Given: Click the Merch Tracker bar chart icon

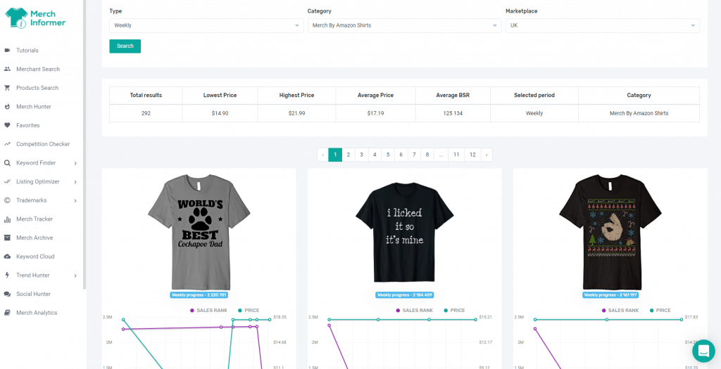Looking at the screenshot, I should [7, 219].
